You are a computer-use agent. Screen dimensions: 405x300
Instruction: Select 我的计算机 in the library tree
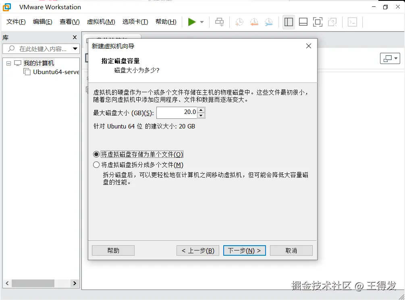pyautogui.click(x=39, y=63)
